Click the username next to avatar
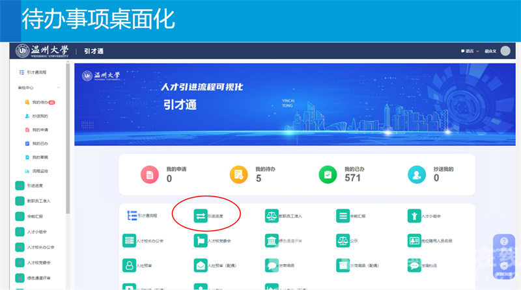Screen dimensions: 521x290 click(490, 51)
